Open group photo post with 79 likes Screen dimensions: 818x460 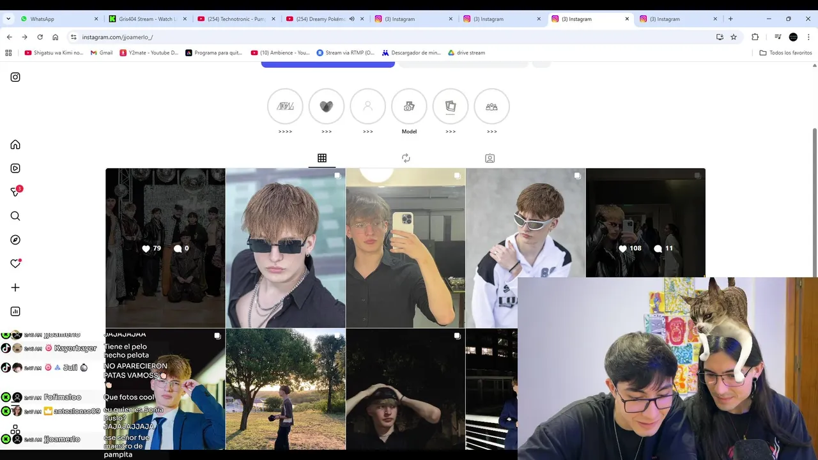tap(166, 248)
